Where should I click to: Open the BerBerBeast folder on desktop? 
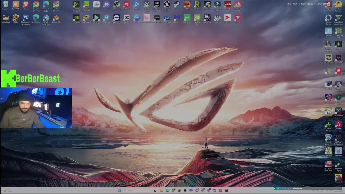tap(6, 19)
